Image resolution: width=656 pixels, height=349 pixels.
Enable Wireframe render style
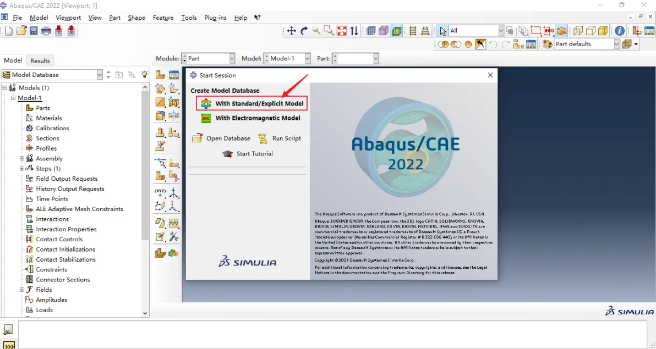(578, 31)
